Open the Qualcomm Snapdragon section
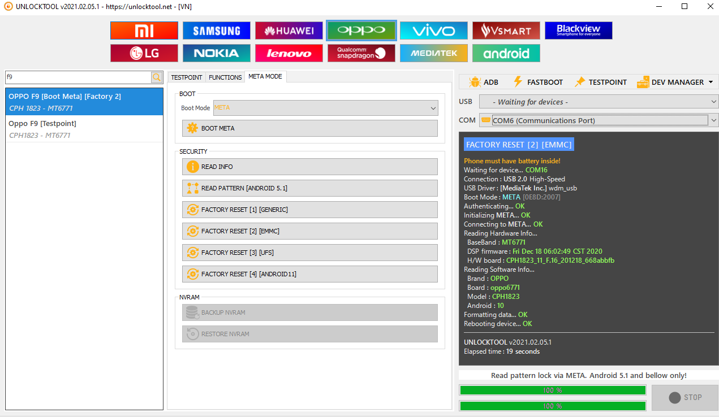Screen dimensions: 719x417 tap(361, 53)
